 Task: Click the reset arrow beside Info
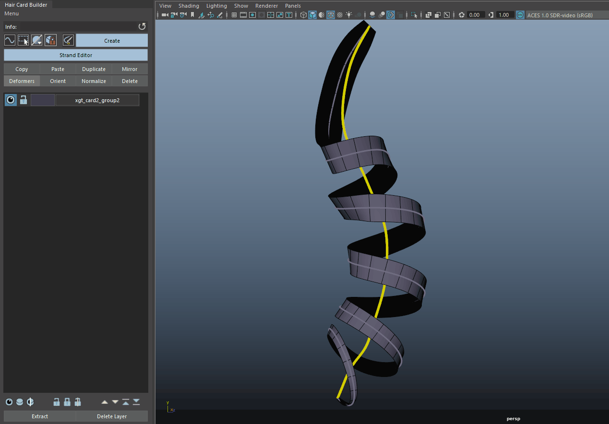[142, 26]
